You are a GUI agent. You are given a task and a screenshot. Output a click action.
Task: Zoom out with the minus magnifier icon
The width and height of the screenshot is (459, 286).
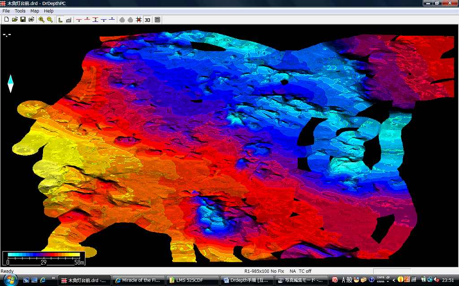tap(50, 20)
